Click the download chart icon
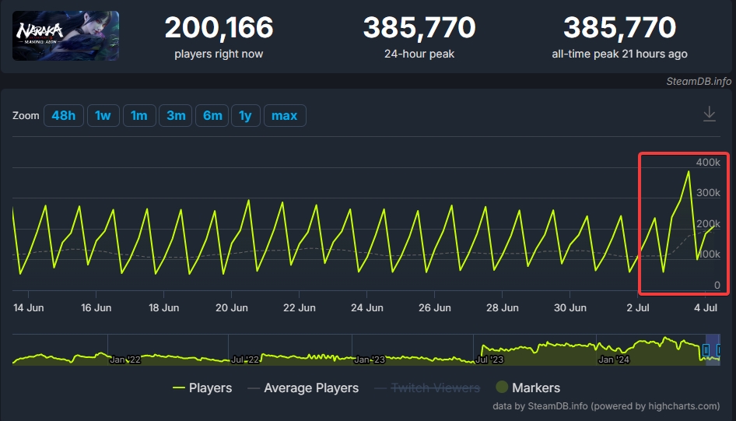The image size is (736, 421). pyautogui.click(x=710, y=114)
